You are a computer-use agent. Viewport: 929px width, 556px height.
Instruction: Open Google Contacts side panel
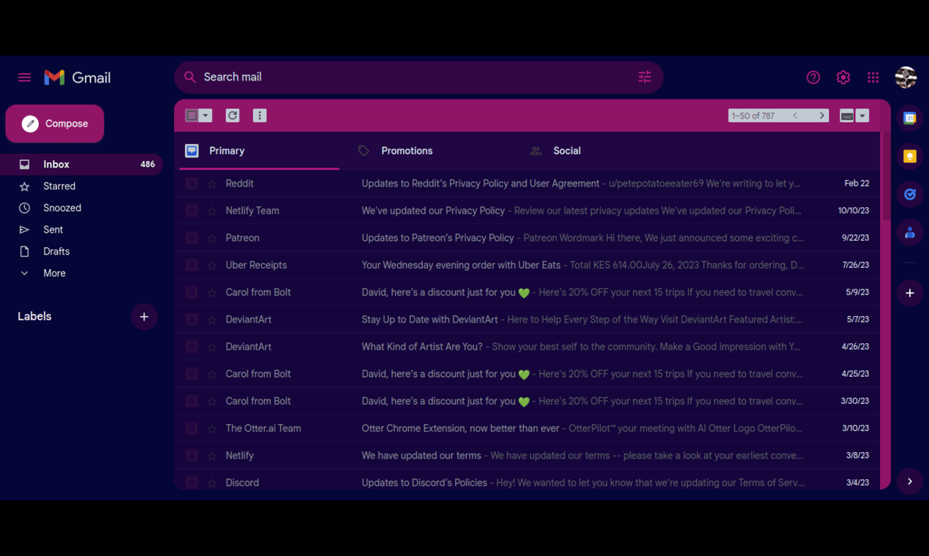pyautogui.click(x=910, y=232)
